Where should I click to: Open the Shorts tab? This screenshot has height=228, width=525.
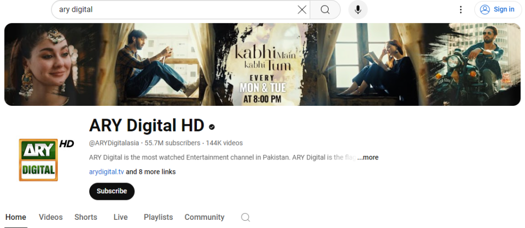[86, 217]
